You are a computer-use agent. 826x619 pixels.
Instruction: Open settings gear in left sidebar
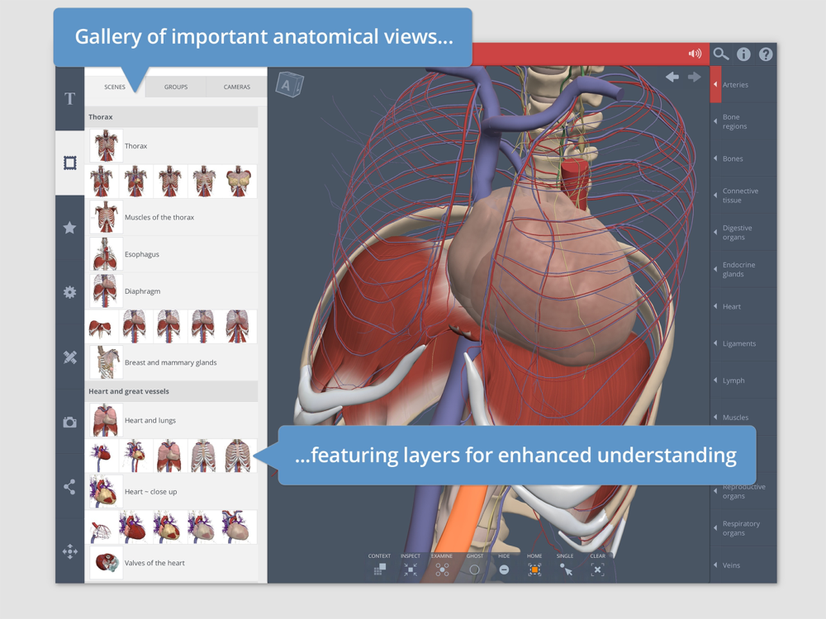69,292
